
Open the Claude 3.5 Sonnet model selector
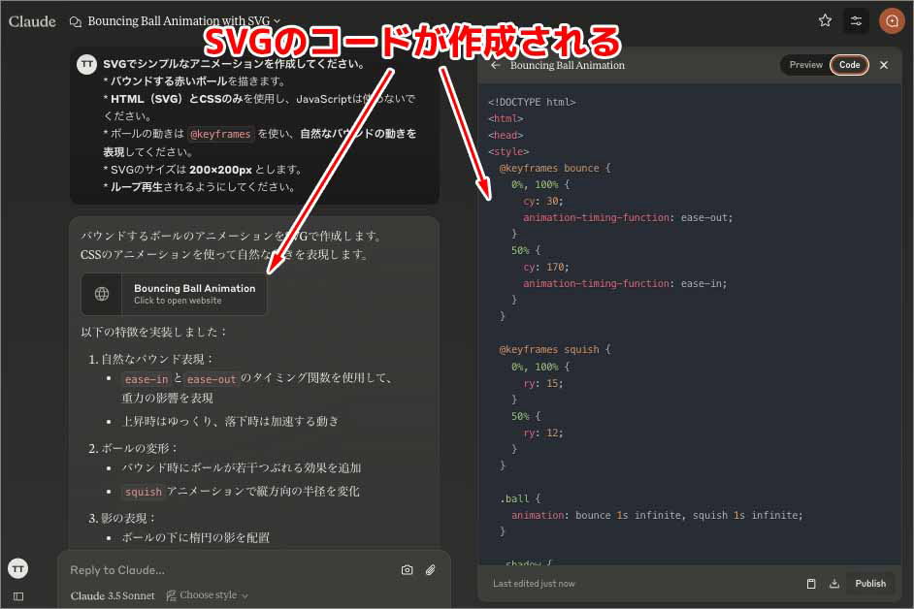[112, 595]
